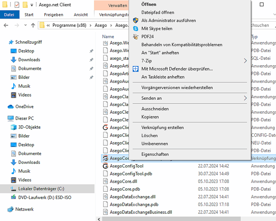Open DVD-Laufwerk (D:) ESD-ISO drive
276x221 pixels.
(44, 197)
